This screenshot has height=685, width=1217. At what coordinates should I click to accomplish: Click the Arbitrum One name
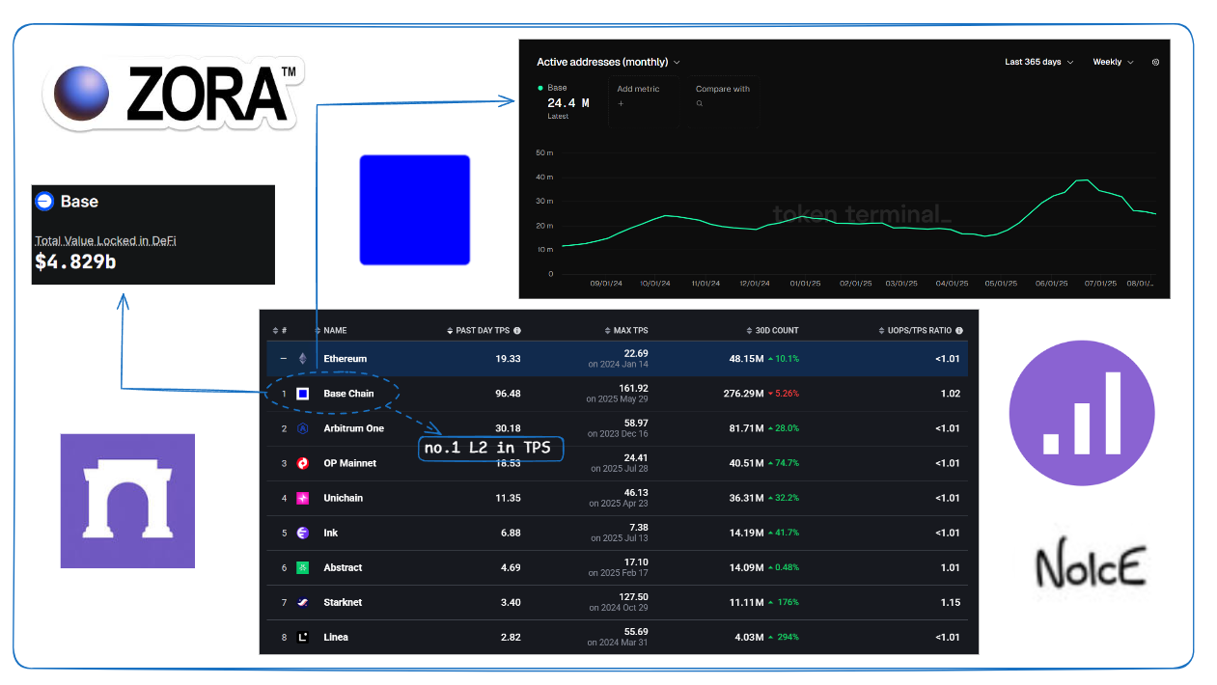point(353,428)
